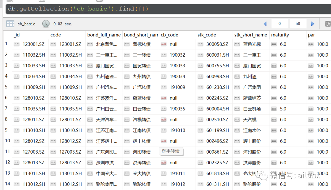331x190 pixels.
Task: Select stock name 海印股份
Action: coord(252,152)
